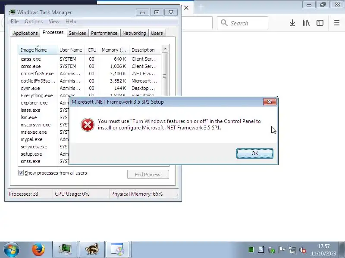The width and height of the screenshot is (345, 258).
Task: Open the File menu in Task Manager
Action: (15, 21)
